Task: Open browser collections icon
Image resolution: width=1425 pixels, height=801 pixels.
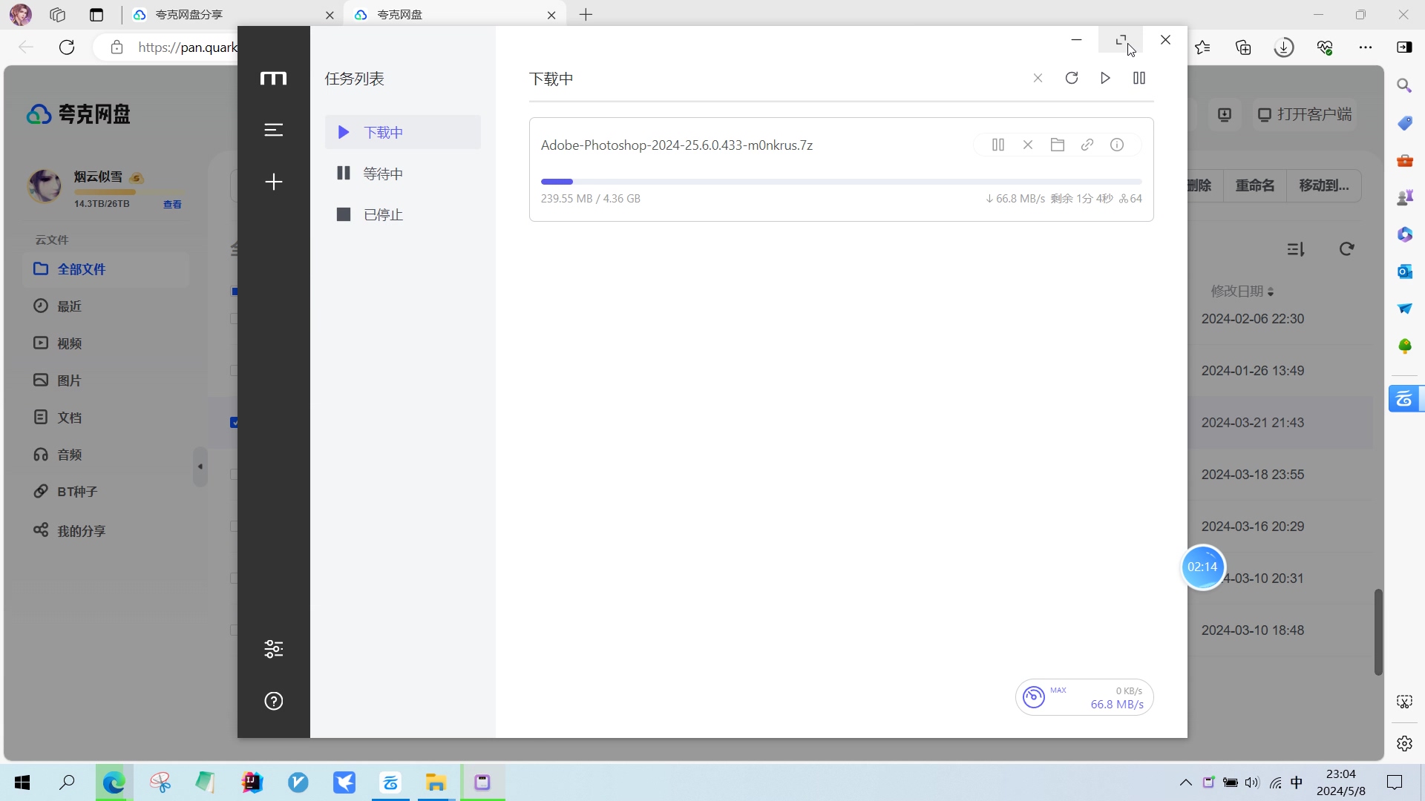Action: pos(1243,47)
